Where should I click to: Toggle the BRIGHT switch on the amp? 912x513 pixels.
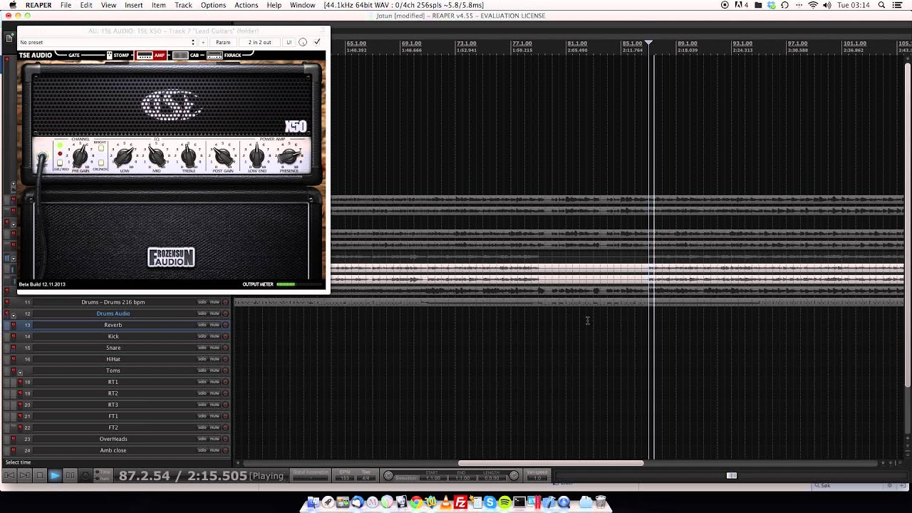tap(101, 149)
